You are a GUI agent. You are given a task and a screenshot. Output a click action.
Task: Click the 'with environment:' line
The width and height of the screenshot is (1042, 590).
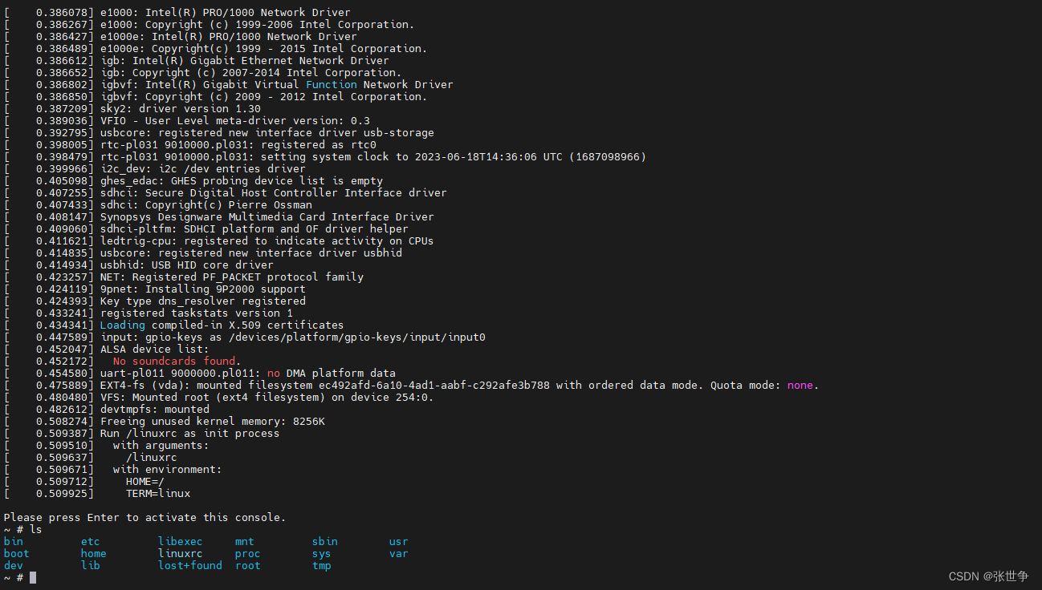(x=167, y=470)
